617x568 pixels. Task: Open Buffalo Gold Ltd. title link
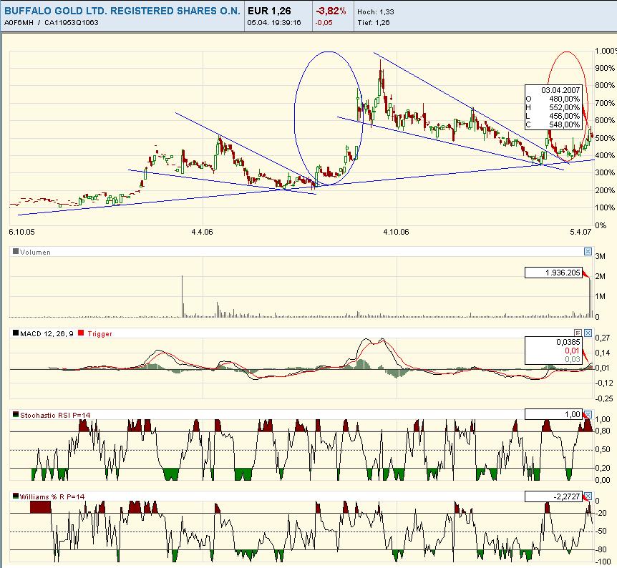tap(122, 11)
